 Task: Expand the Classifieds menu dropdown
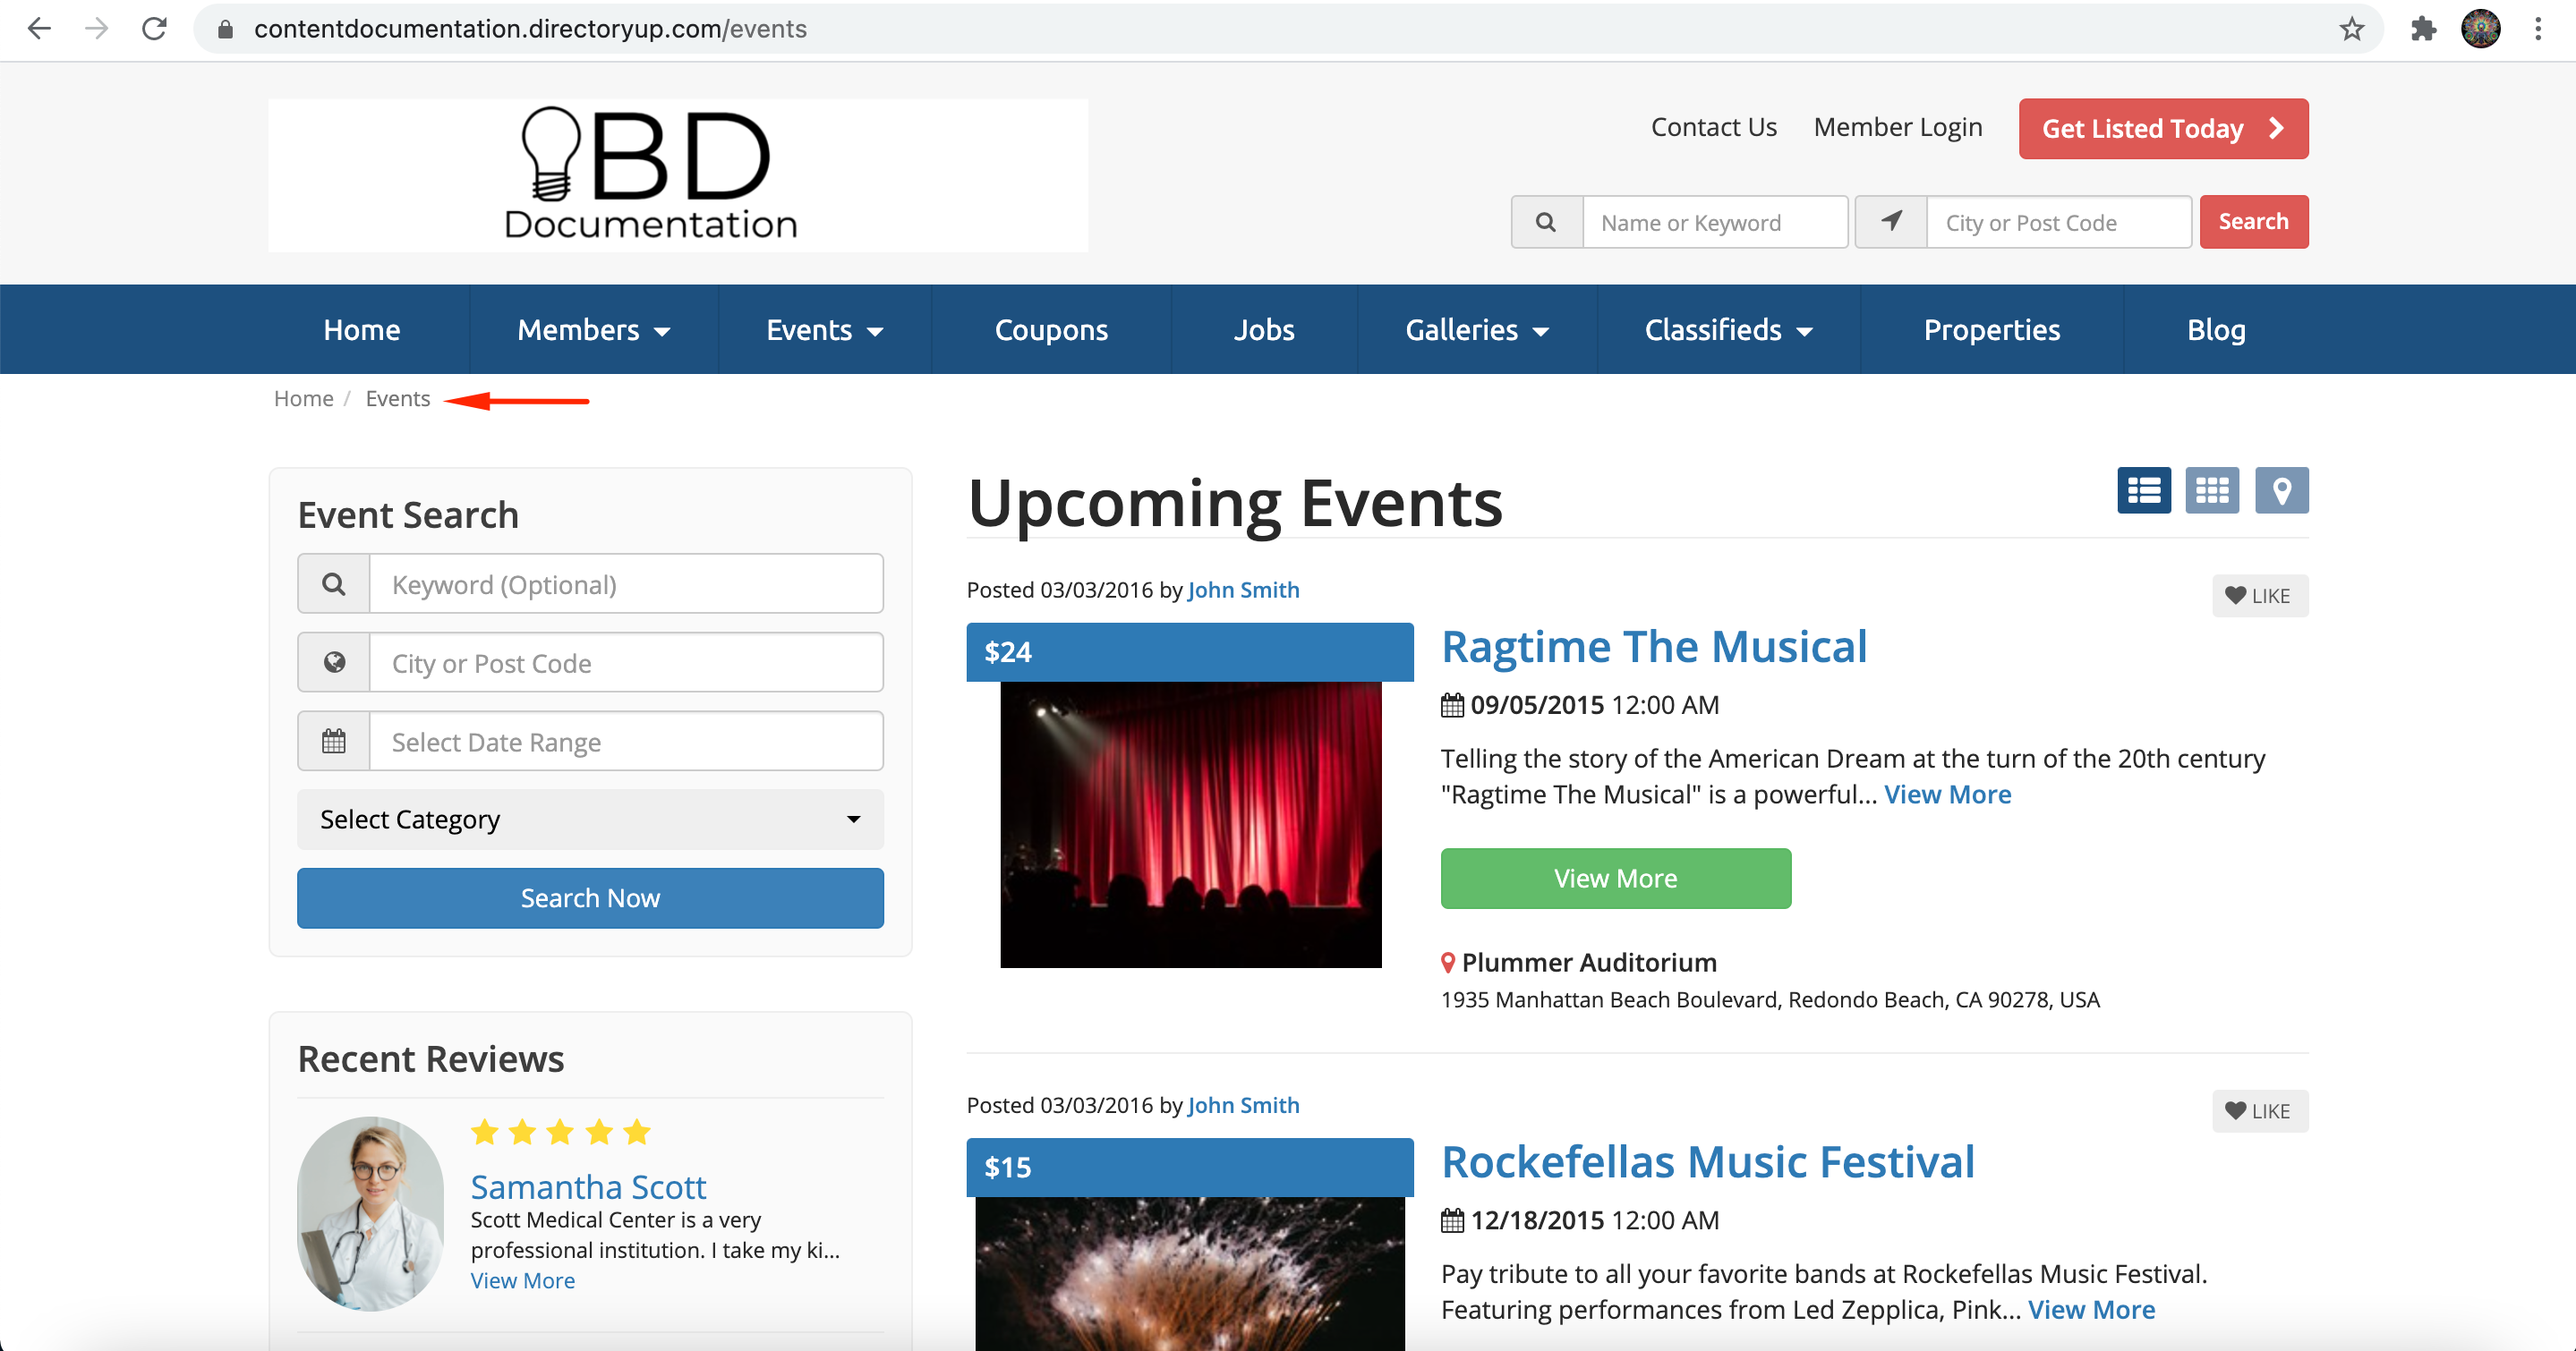coord(1728,330)
